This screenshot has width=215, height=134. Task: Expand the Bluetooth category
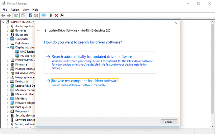tap(8, 35)
